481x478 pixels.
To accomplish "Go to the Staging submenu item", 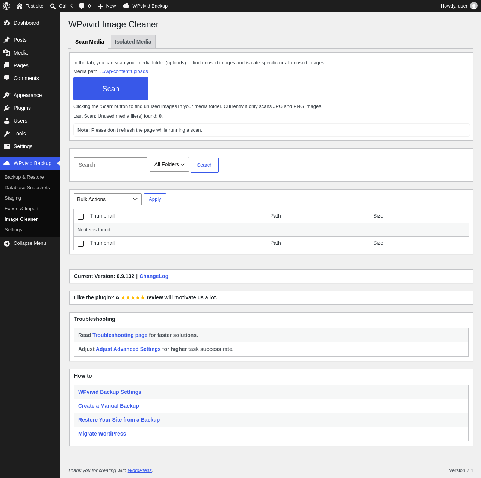I will (13, 198).
